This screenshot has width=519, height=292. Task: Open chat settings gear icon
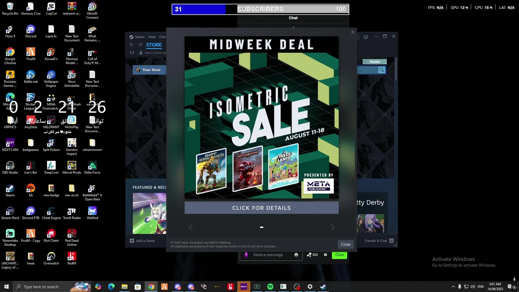(325, 255)
